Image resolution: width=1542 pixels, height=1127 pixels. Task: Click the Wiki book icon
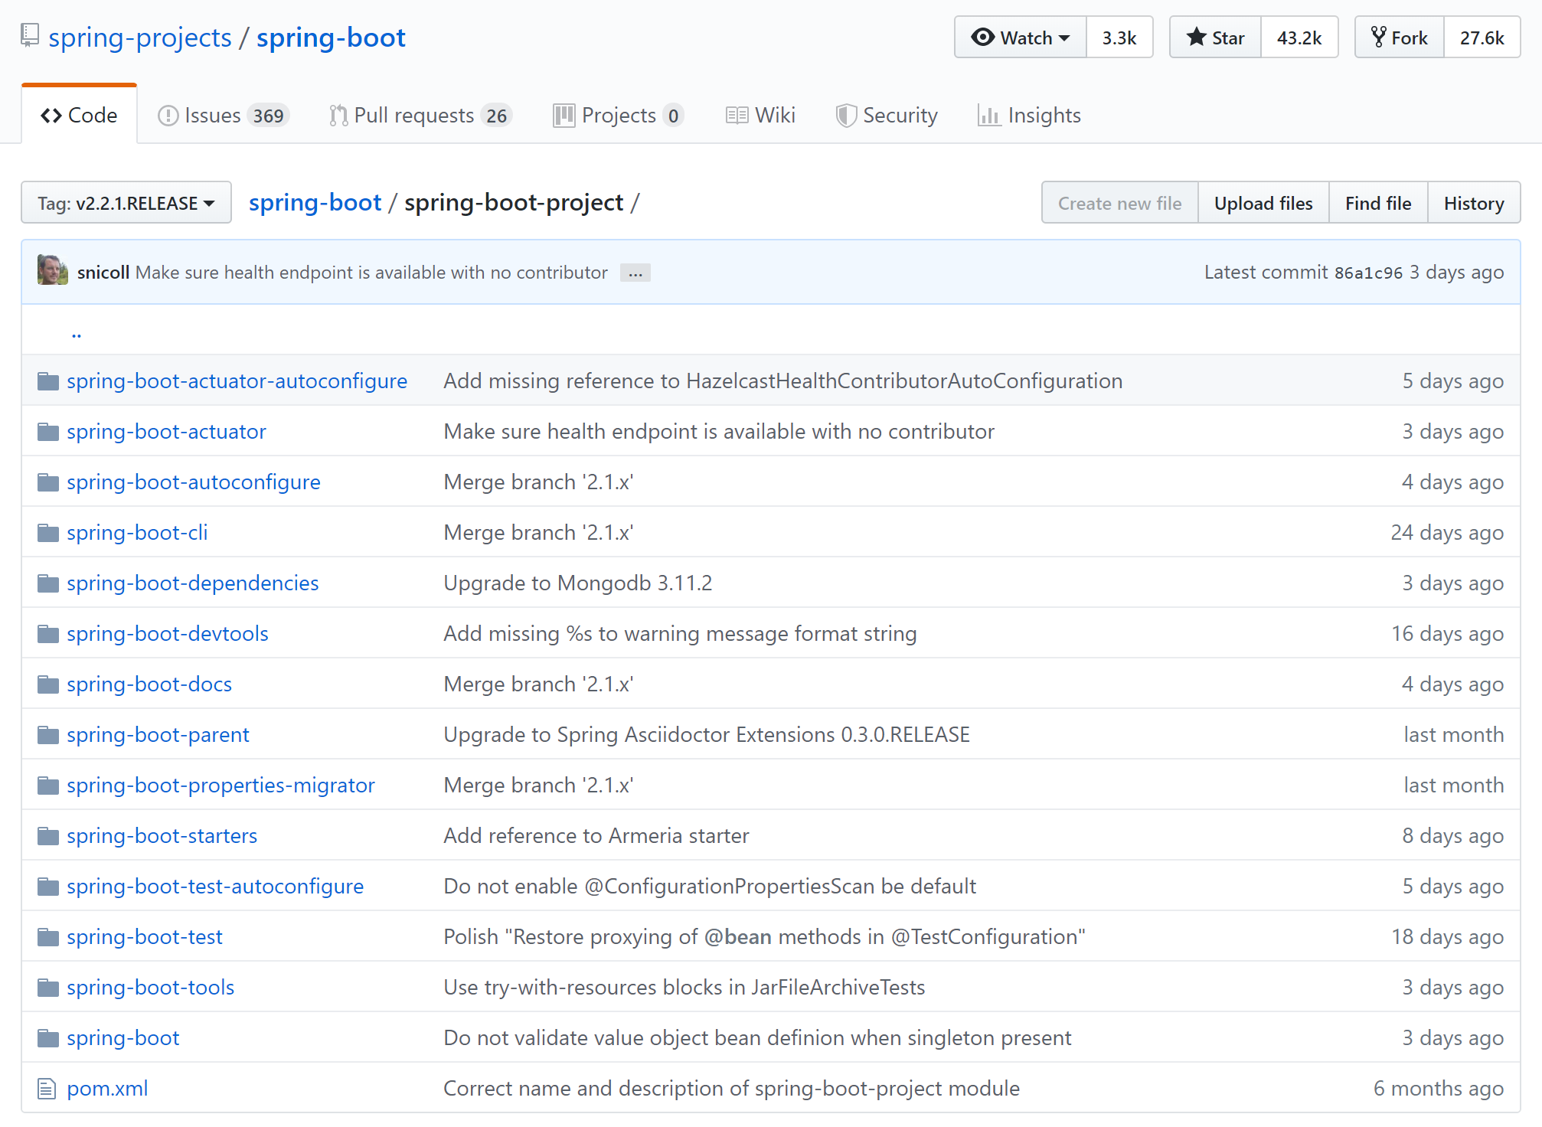pos(737,116)
